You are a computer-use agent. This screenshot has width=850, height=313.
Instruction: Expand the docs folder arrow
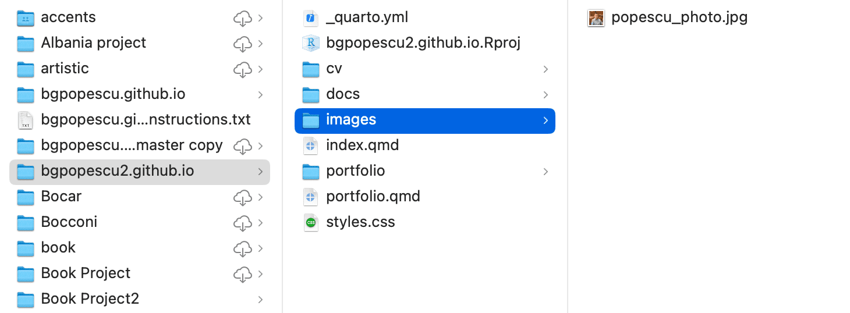[x=546, y=95]
